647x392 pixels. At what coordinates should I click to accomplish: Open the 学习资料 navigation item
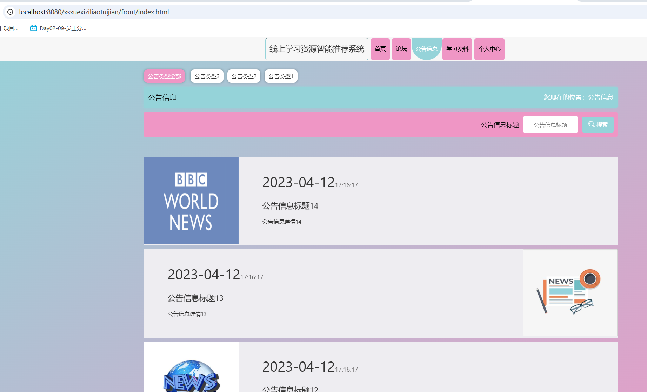457,49
